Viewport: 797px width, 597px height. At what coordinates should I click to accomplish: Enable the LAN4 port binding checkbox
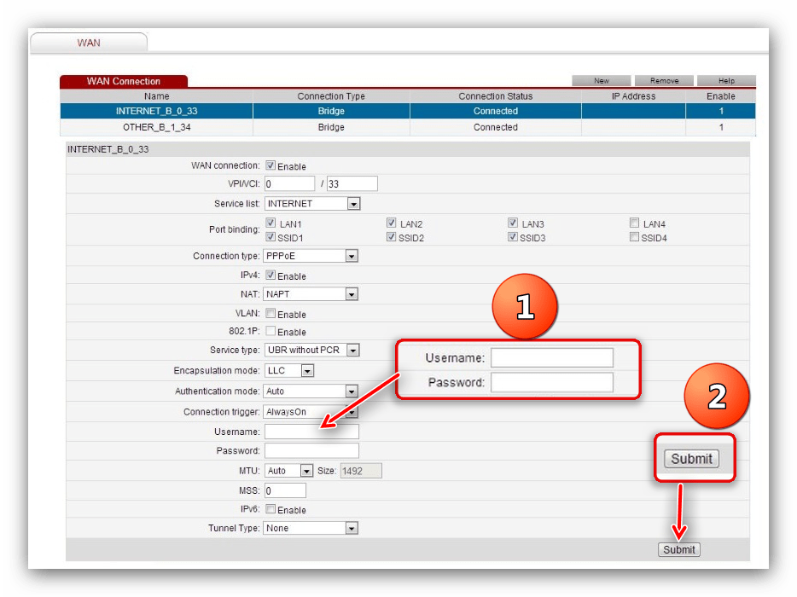pos(634,223)
